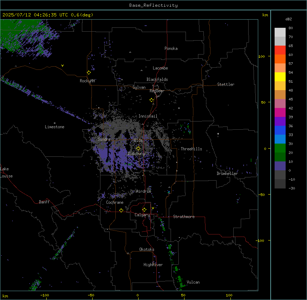
Task: Click the HighRiver label
Action: [153, 265]
